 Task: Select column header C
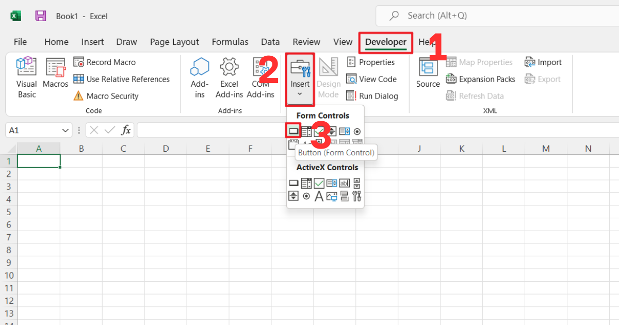coord(123,149)
